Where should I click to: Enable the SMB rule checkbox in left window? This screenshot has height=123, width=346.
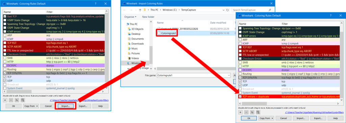tap(5, 58)
